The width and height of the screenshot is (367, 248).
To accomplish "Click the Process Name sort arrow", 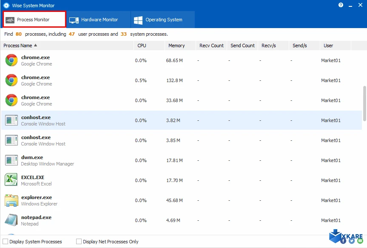I will coord(36,46).
